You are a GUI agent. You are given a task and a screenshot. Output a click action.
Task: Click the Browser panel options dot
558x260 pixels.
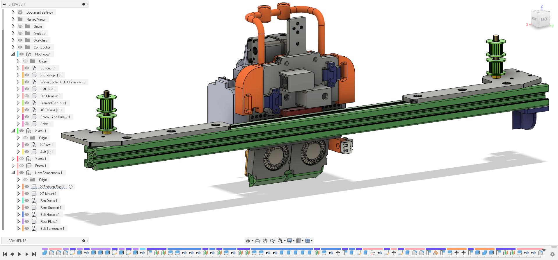83,4
